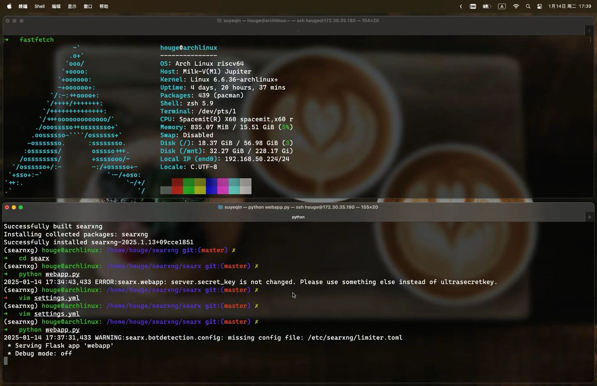597x386 pixels.
Task: Click the CPU: Spacemit(R) X60 line
Action: coord(227,119)
